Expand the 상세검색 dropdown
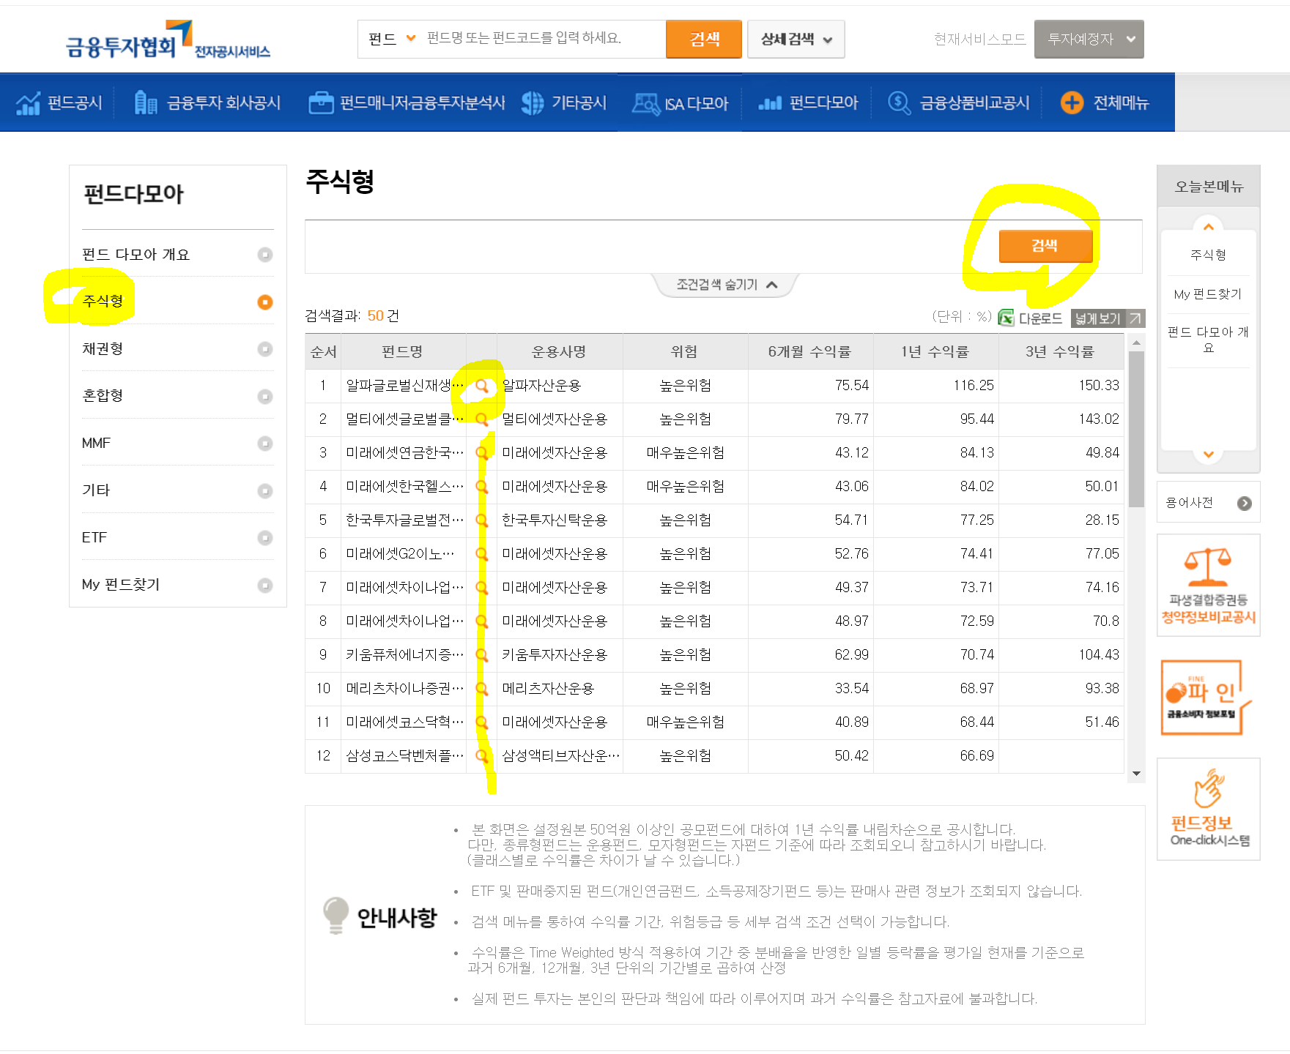This screenshot has height=1054, width=1290. pyautogui.click(x=796, y=39)
